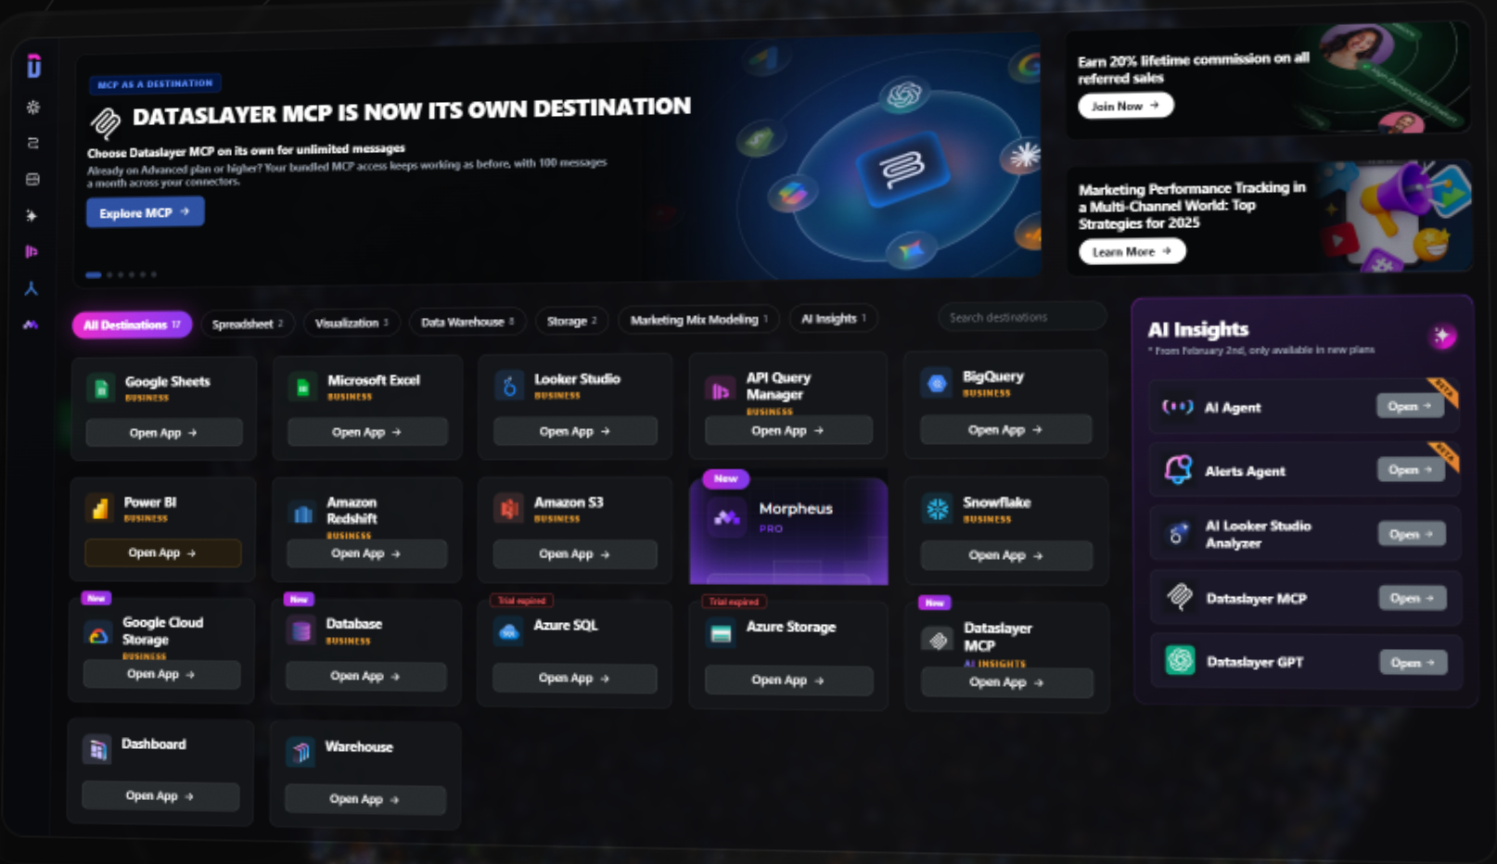Click the Dataslayer GPT icon
The image size is (1497, 864).
coord(1180,660)
